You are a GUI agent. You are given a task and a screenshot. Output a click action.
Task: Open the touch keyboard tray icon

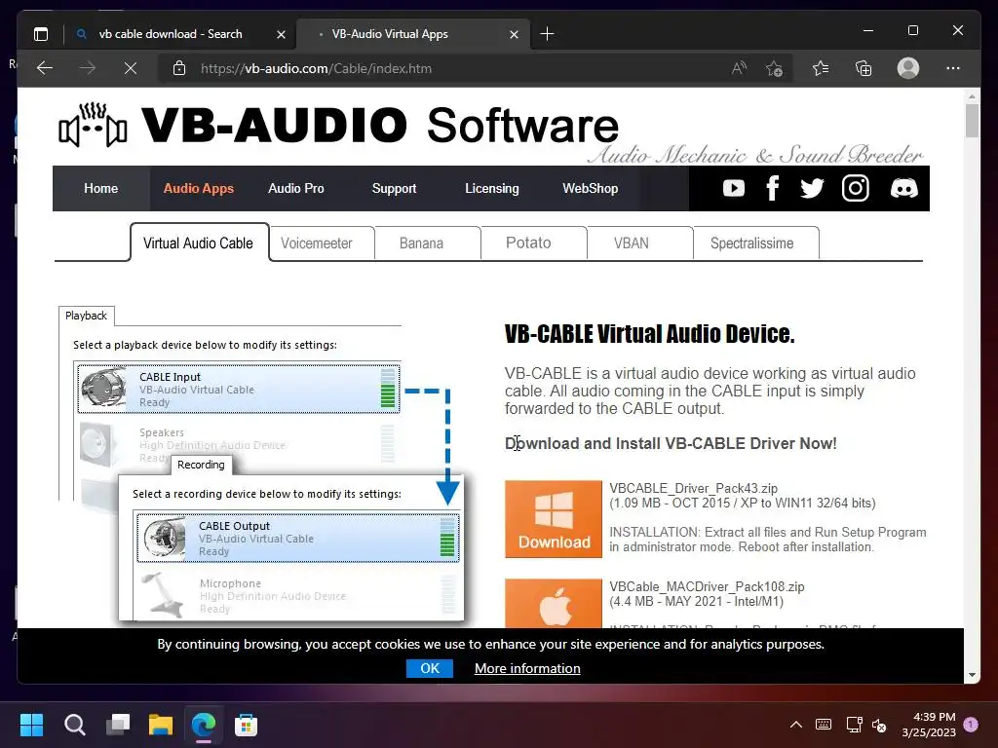tap(823, 725)
